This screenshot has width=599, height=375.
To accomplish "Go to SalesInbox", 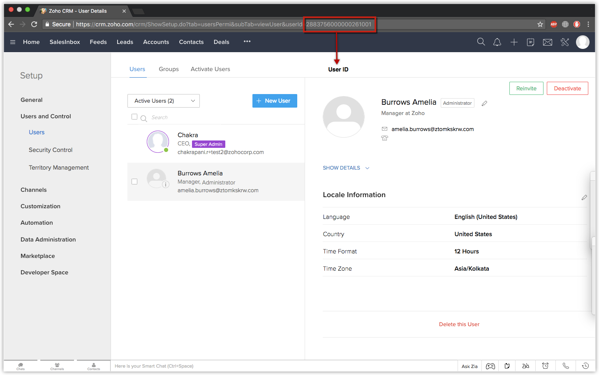I will click(65, 42).
